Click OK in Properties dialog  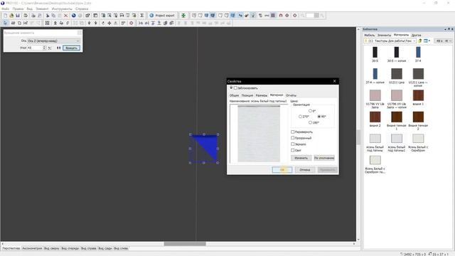click(x=282, y=170)
